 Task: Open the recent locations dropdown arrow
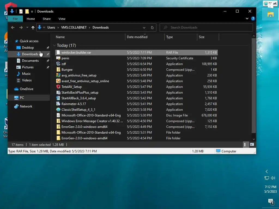(x=27, y=27)
